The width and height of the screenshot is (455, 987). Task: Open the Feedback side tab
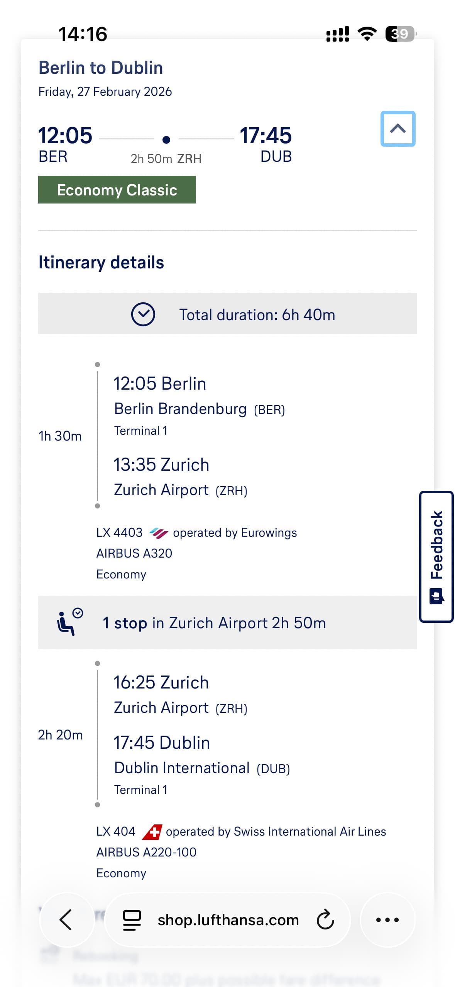[436, 556]
